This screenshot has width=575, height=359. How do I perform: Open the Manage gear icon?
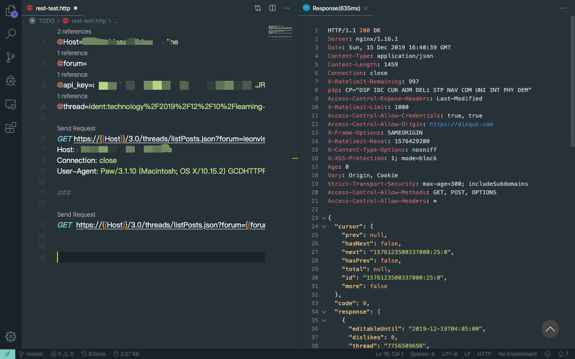click(11, 337)
